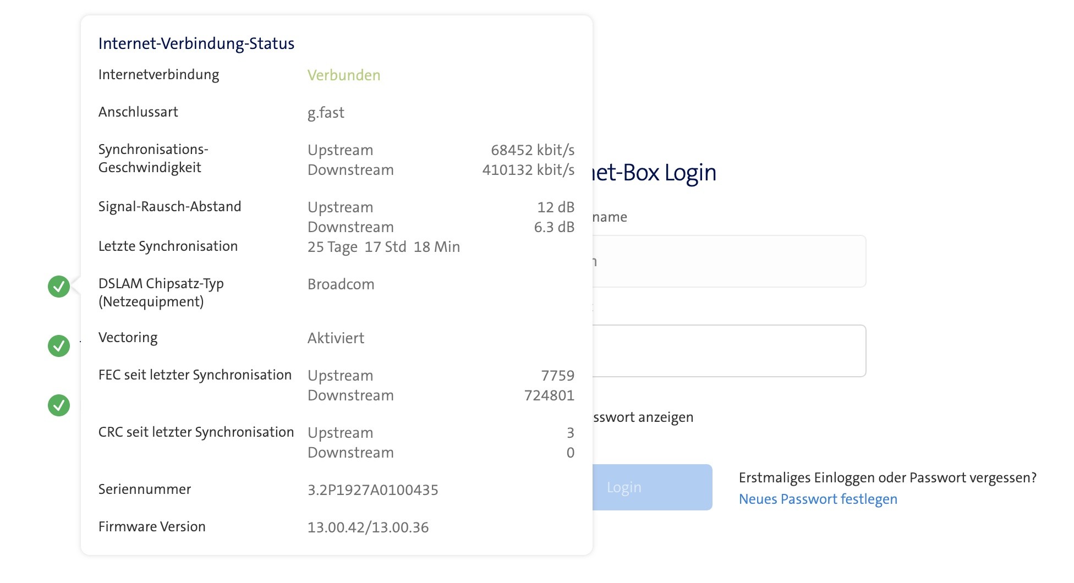Click the FEC downstream count 724801

click(549, 395)
